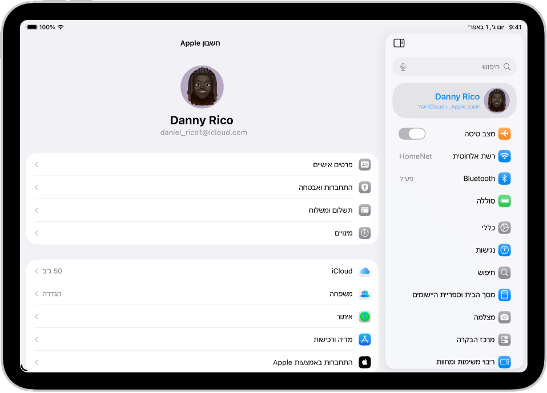This screenshot has height=393, width=547.
Task: Open Wi-Fi settings via the Wi-Fi icon
Action: (x=505, y=156)
